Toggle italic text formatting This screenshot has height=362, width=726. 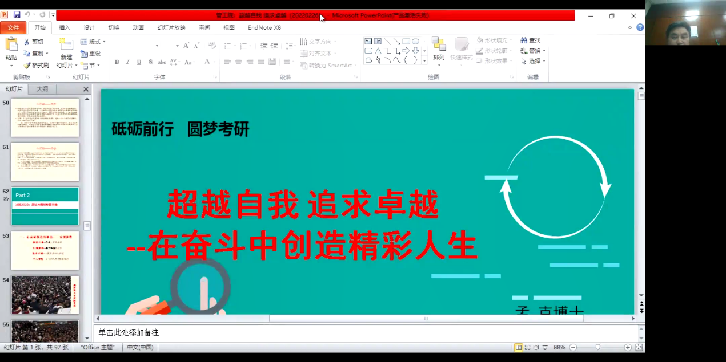click(x=128, y=62)
